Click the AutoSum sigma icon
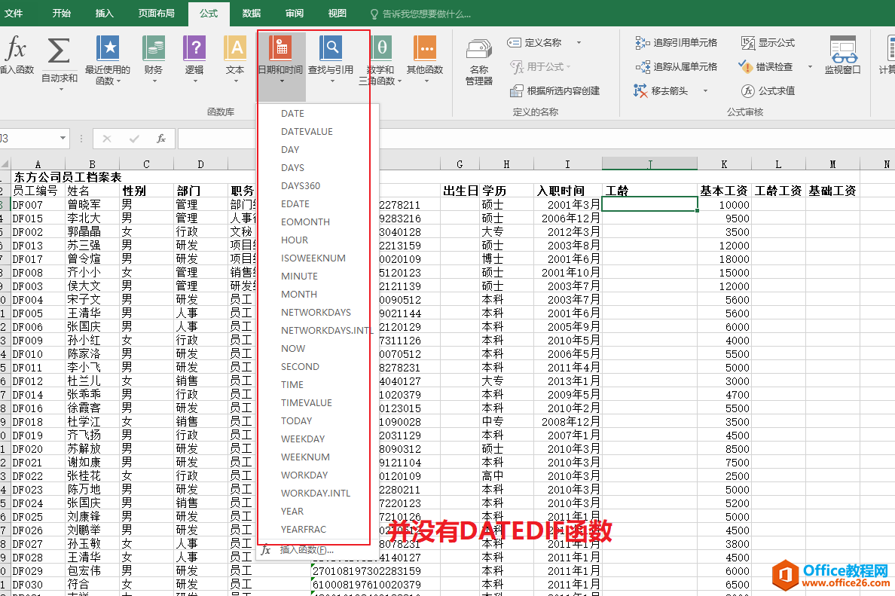The height and width of the screenshot is (596, 895). [60, 51]
